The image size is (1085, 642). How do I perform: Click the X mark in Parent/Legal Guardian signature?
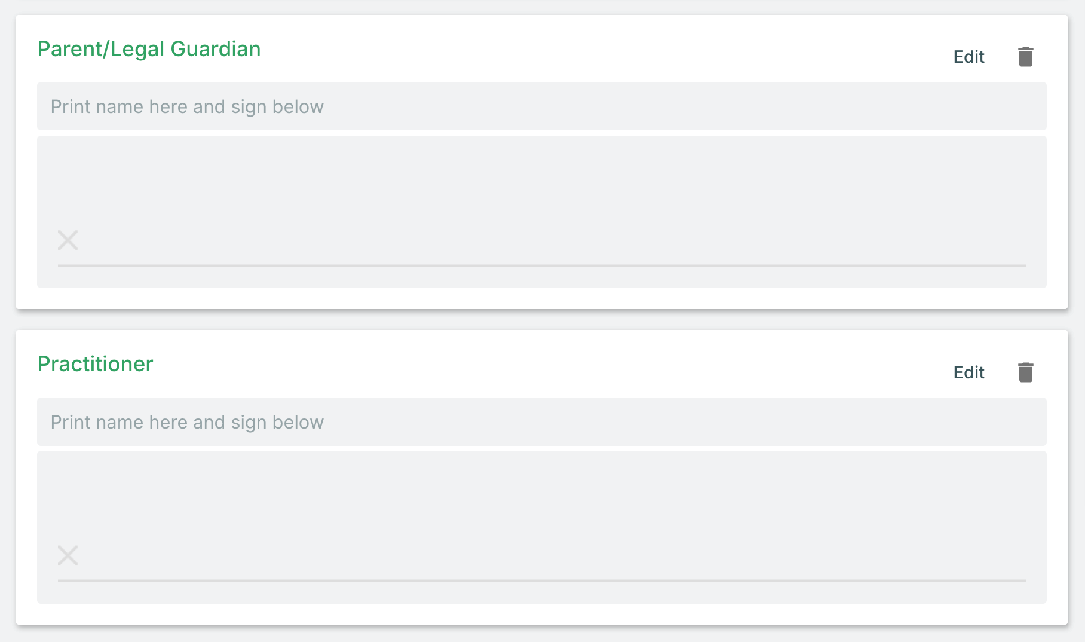pyautogui.click(x=68, y=240)
